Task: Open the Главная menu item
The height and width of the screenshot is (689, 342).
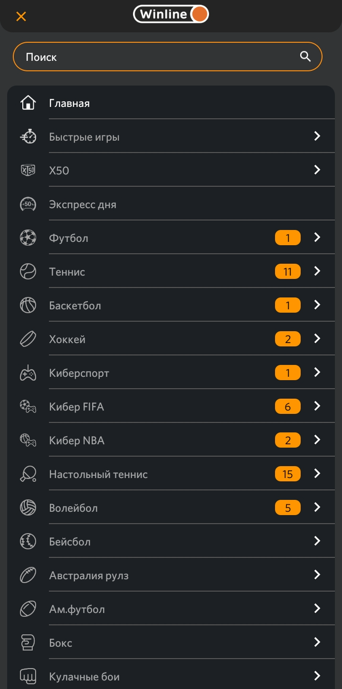Action: (x=69, y=103)
